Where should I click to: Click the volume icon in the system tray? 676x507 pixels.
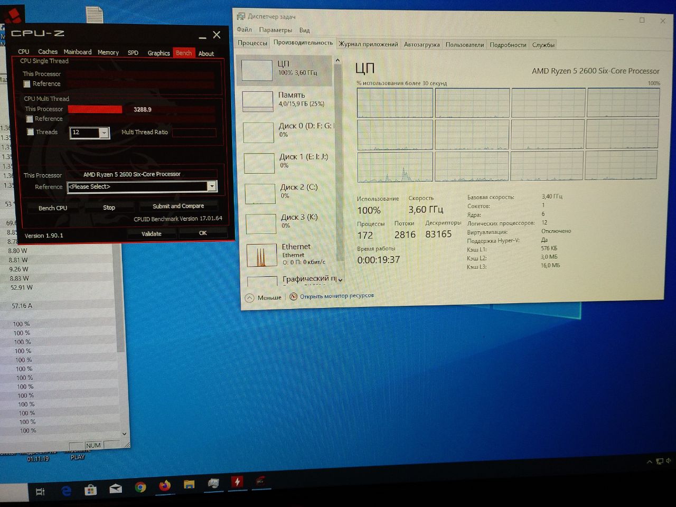click(x=670, y=461)
